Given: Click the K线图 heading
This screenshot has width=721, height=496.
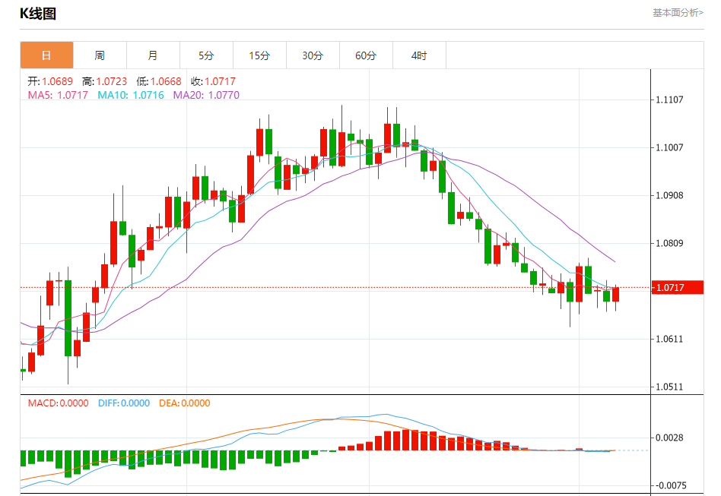Looking at the screenshot, I should 38,14.
